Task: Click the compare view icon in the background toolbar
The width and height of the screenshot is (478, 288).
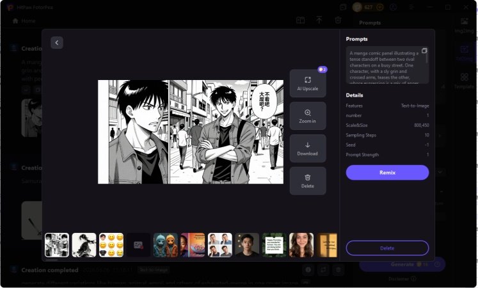Action: [x=300, y=20]
